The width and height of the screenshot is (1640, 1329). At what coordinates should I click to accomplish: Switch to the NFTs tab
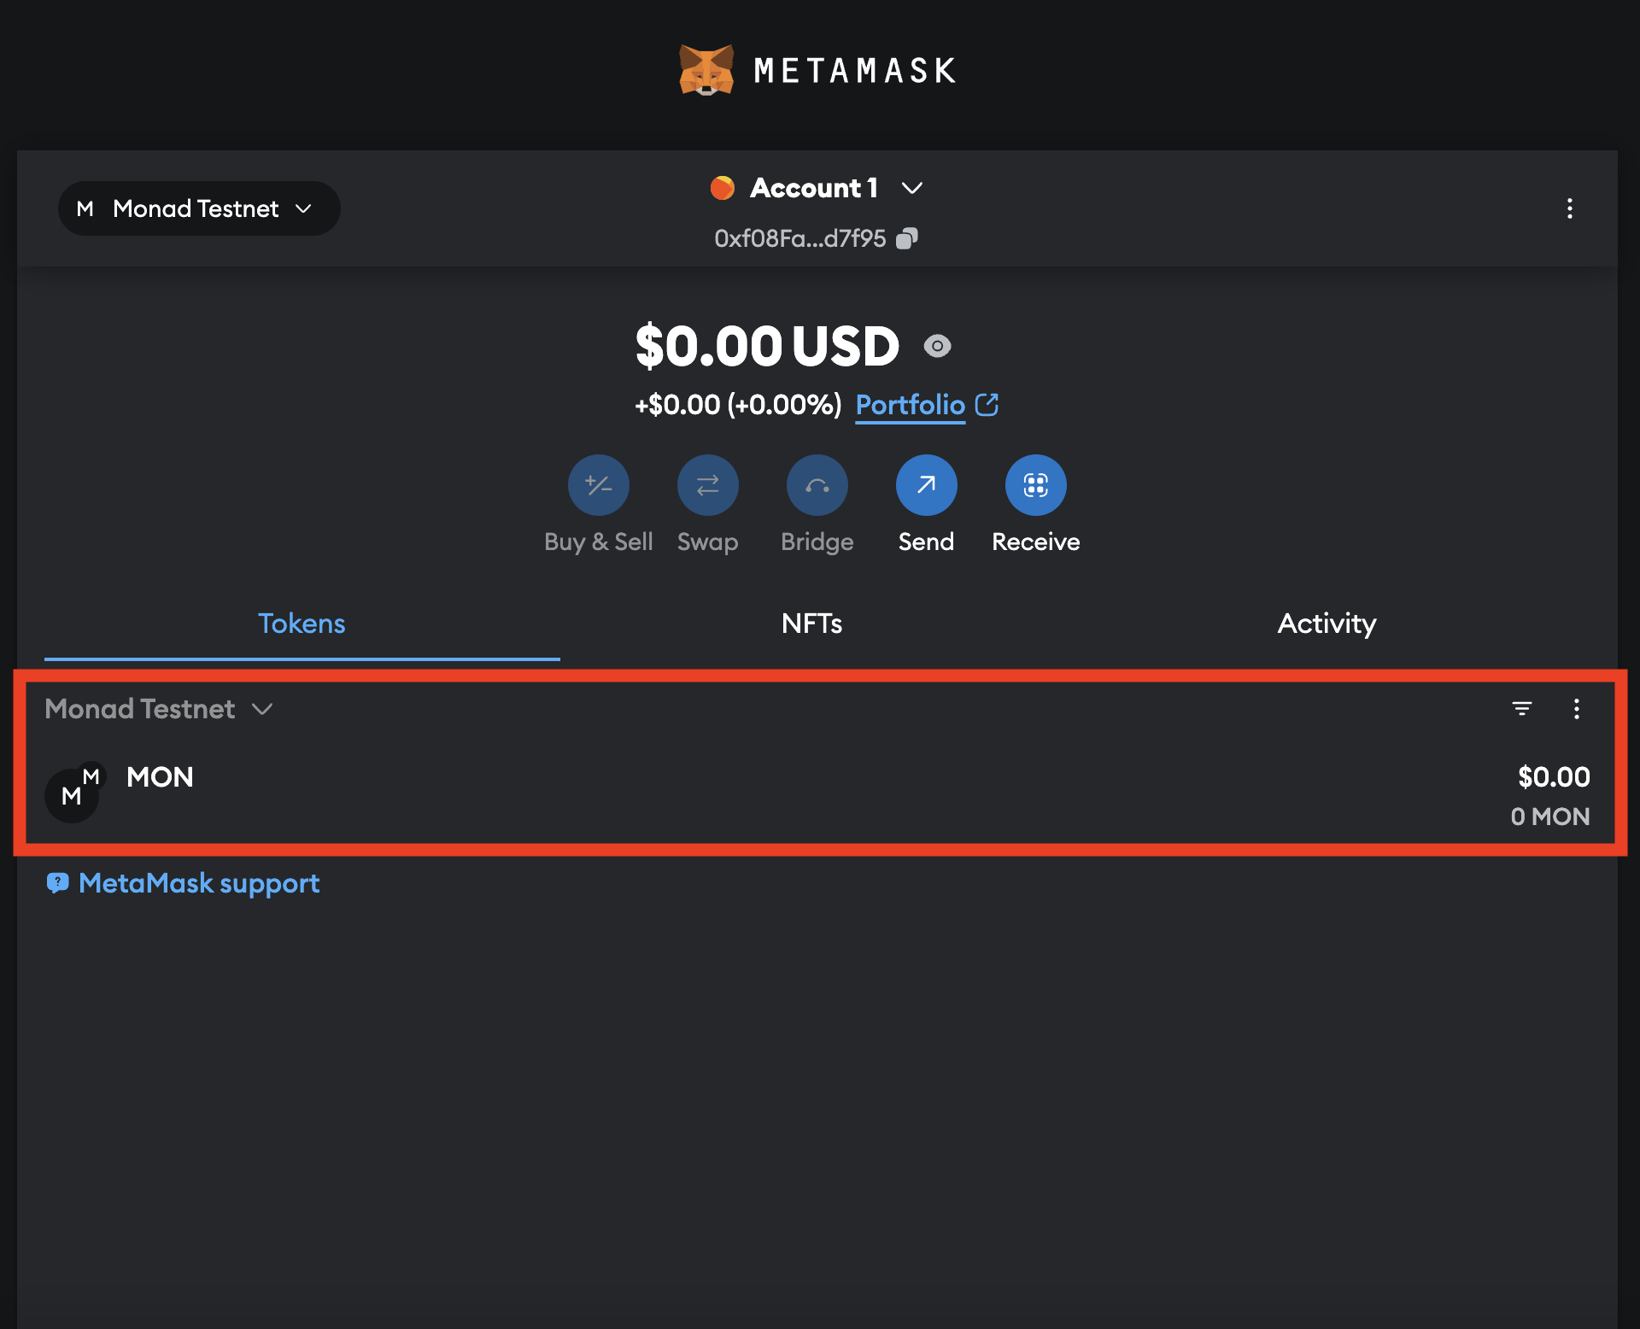[811, 624]
